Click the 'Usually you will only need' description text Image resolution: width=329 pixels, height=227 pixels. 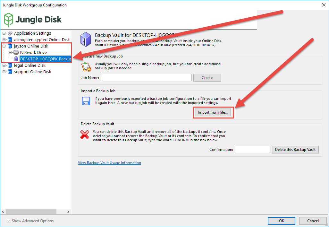[x=158, y=66]
